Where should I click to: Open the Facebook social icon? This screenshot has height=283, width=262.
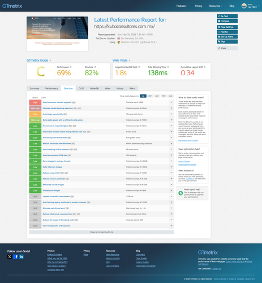pyautogui.click(x=15, y=256)
